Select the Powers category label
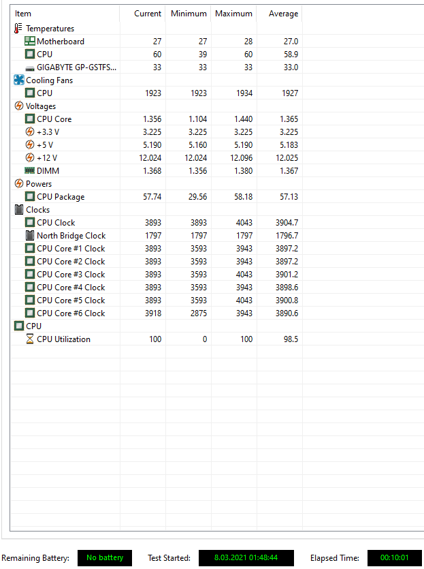 (x=38, y=183)
